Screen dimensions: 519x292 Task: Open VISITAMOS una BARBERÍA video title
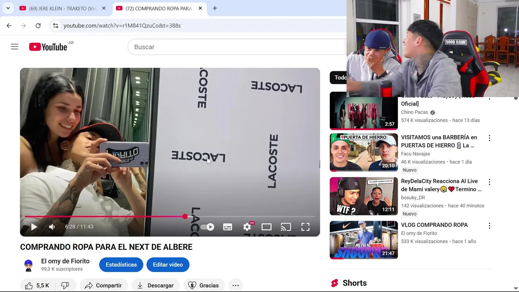439,142
